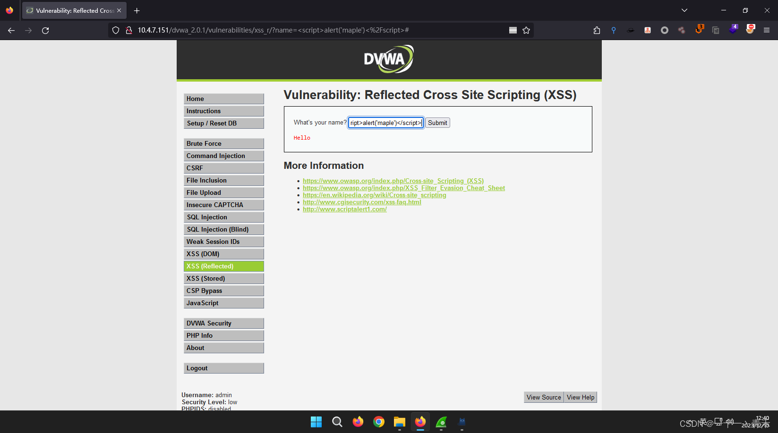Open OWASP XSS Filter Evasion link
Image resolution: width=778 pixels, height=433 pixels.
pyautogui.click(x=404, y=188)
